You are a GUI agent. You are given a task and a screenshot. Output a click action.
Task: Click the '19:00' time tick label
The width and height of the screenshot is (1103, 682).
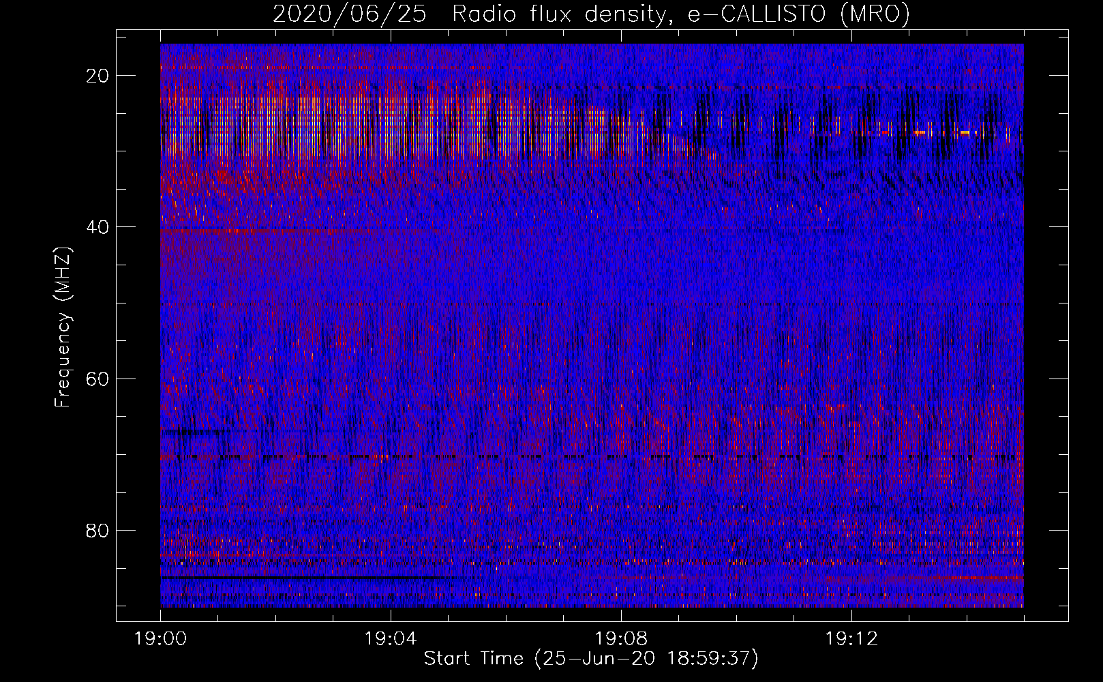point(160,639)
